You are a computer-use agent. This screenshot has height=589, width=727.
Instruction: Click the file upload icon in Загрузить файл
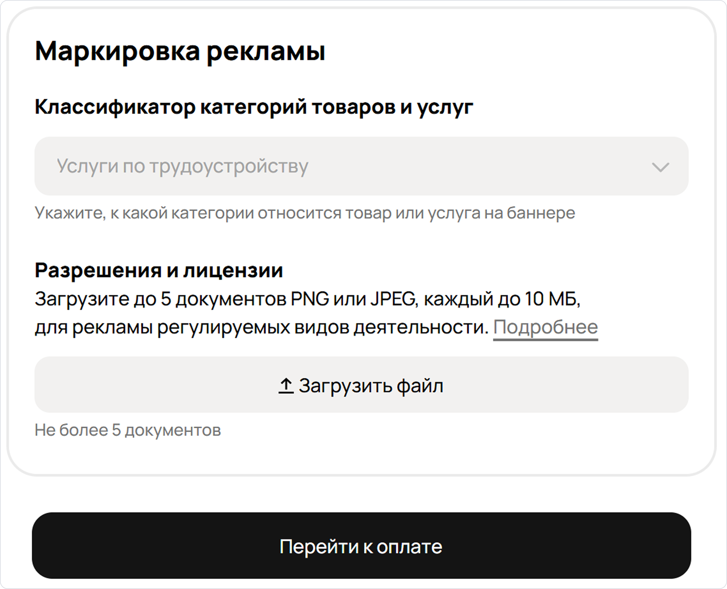coord(286,385)
